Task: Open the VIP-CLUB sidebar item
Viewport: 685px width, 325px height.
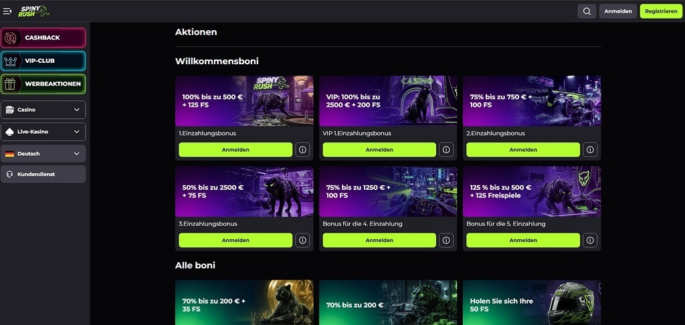Action: tap(43, 61)
